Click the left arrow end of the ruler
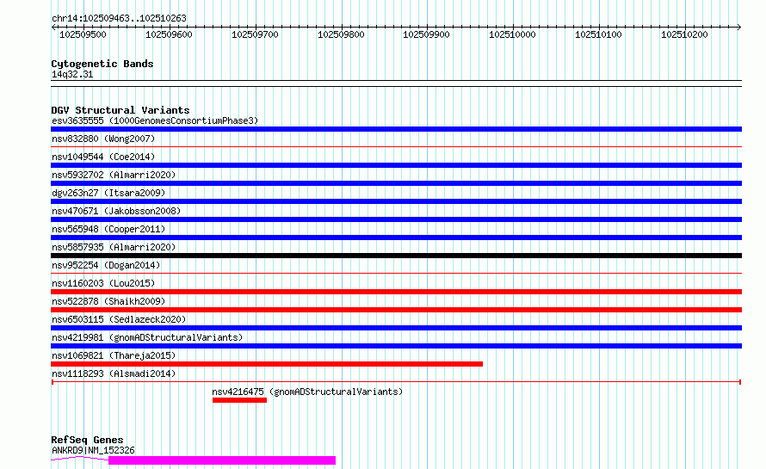Image resolution: width=766 pixels, height=469 pixels. (x=53, y=27)
